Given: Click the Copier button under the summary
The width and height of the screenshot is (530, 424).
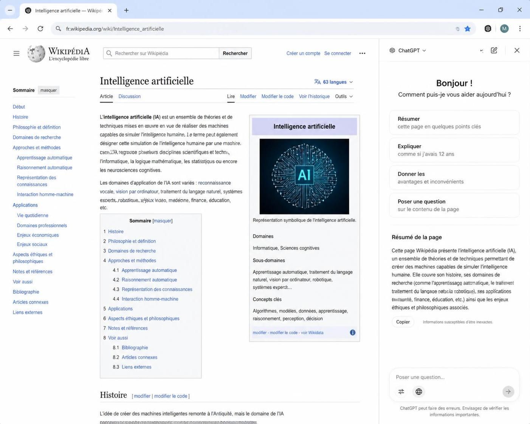Looking at the screenshot, I should pos(403,322).
